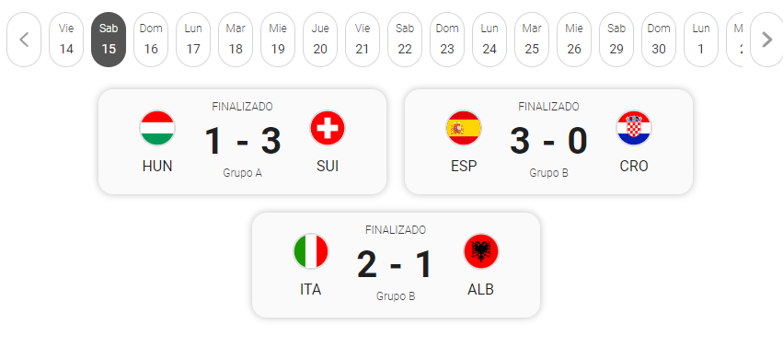Go to previous dates with left arrow
Viewport: 783px width, 359px height.
click(24, 40)
